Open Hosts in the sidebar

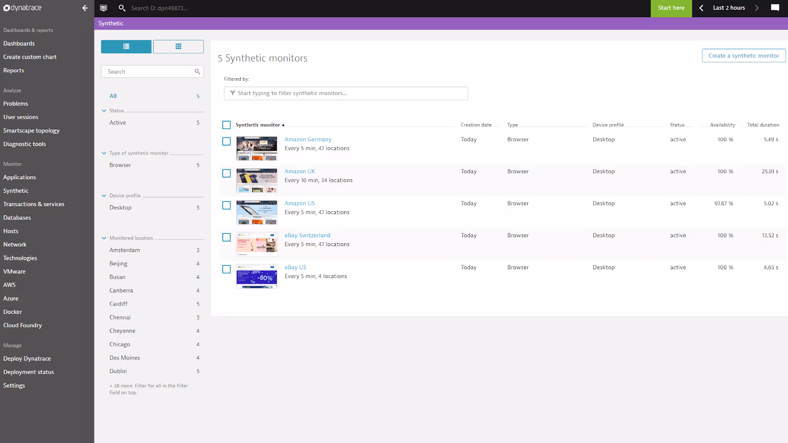(11, 231)
